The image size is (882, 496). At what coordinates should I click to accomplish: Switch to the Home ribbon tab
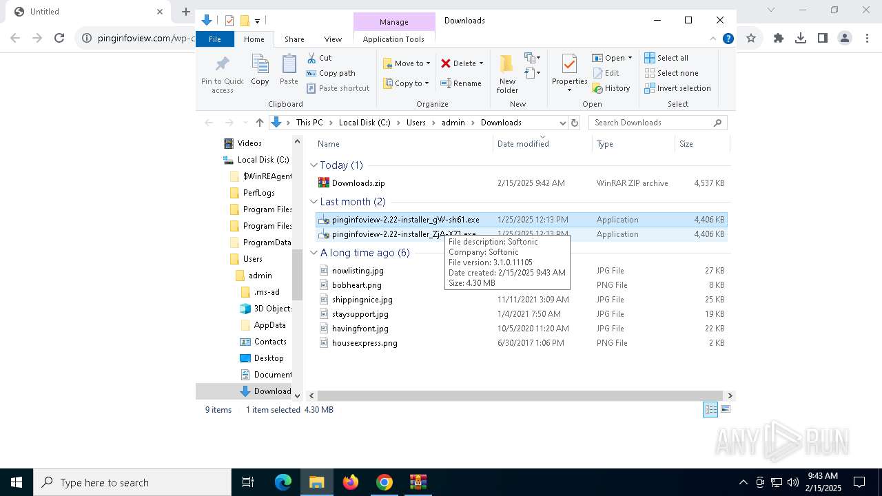click(254, 39)
